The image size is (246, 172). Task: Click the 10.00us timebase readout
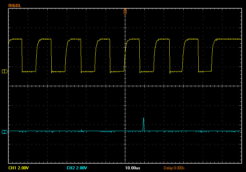pyautogui.click(x=133, y=168)
